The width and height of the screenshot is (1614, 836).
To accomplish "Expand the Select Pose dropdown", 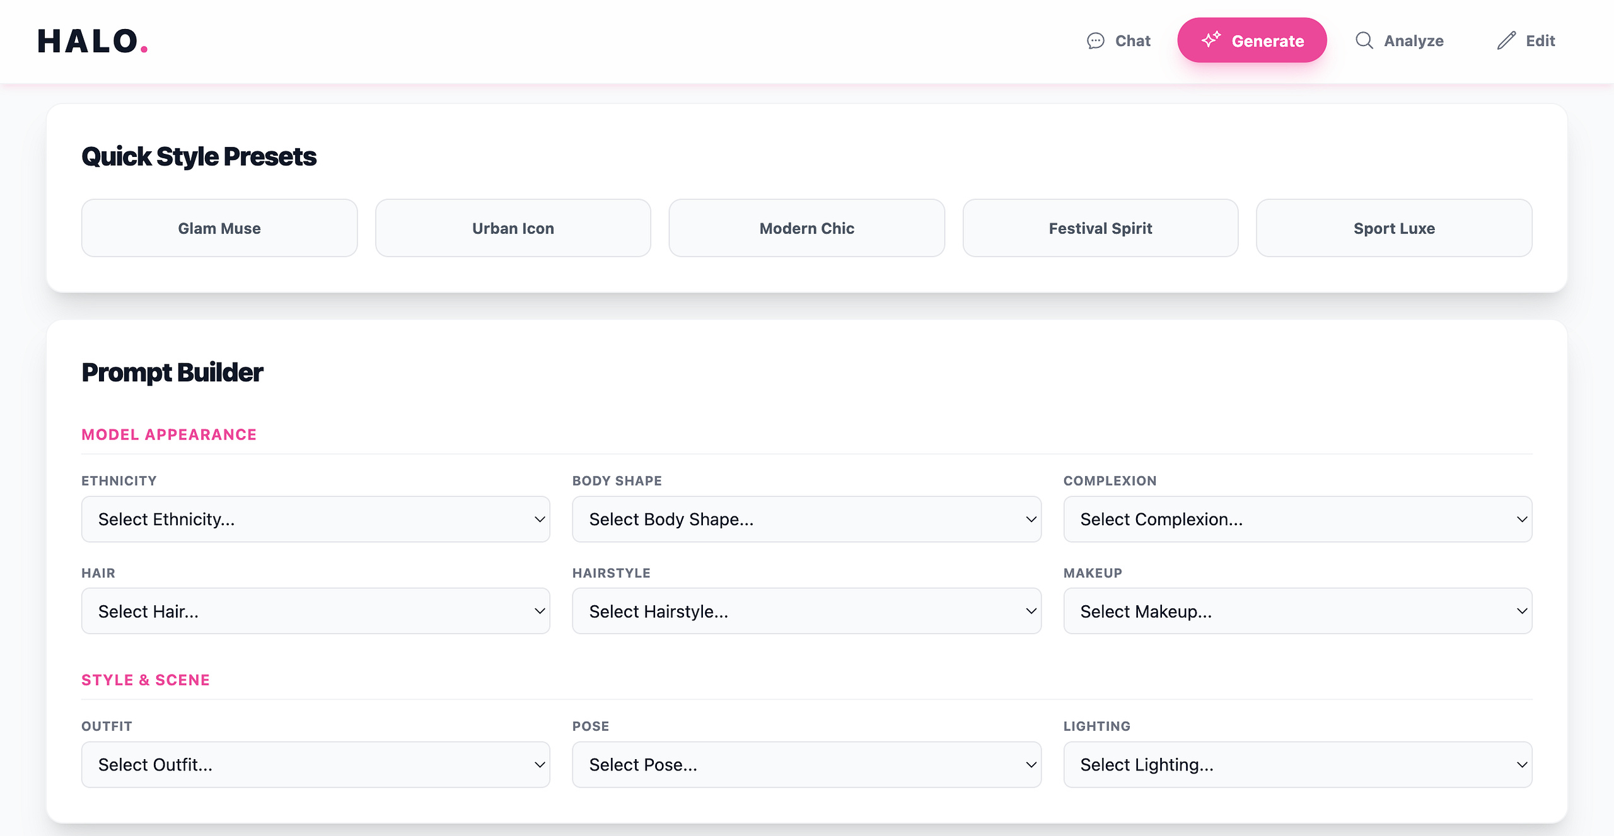I will click(807, 764).
